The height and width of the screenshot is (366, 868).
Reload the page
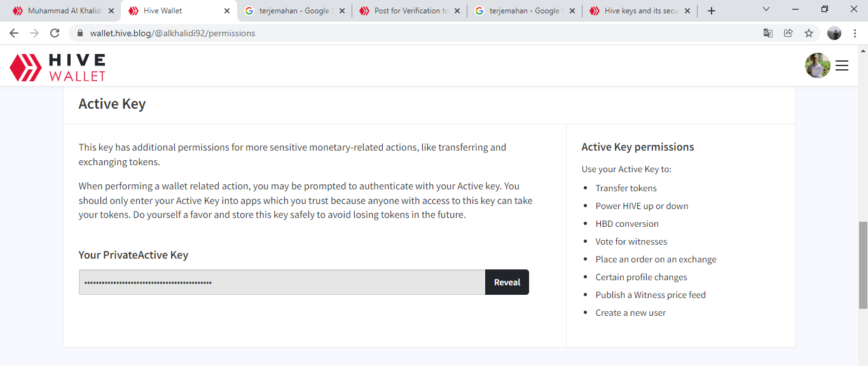point(55,33)
